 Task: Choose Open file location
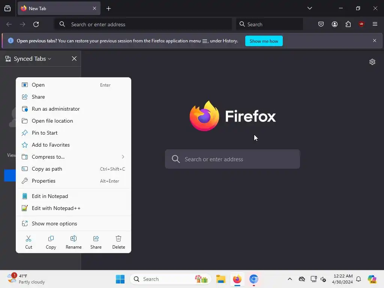coord(73,121)
